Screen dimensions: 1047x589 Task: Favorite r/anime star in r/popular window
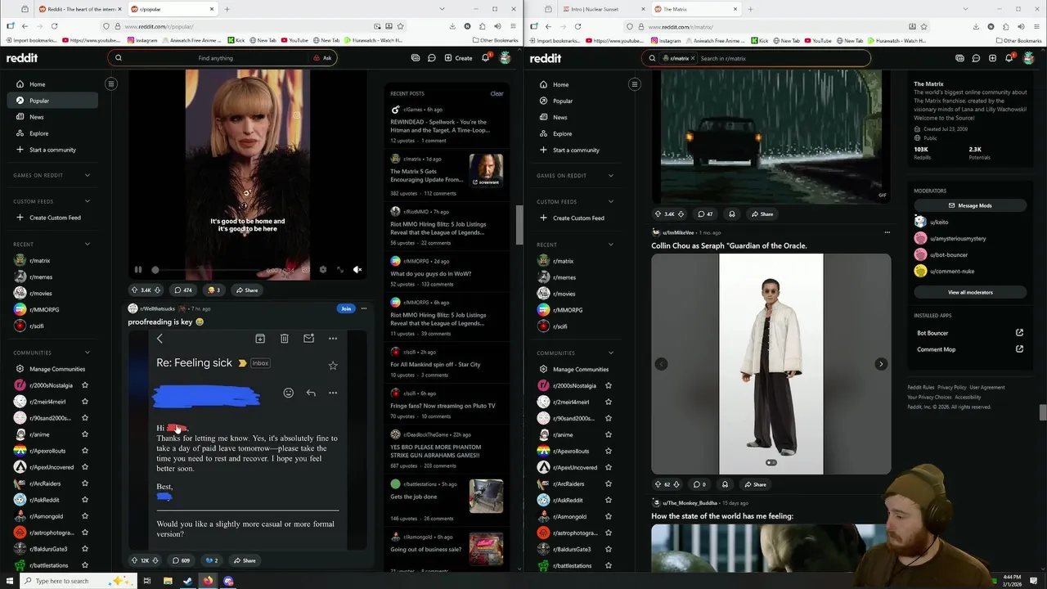point(85,434)
